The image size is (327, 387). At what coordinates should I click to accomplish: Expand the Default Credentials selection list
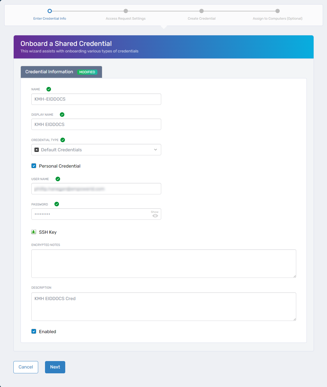[155, 150]
